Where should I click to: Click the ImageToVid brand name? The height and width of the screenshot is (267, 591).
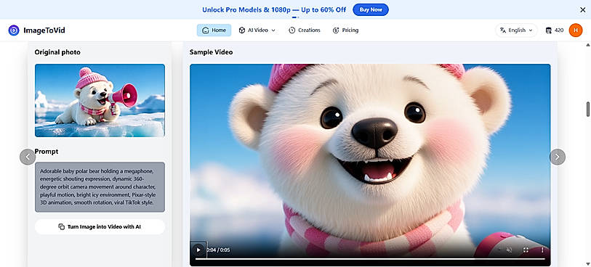pos(44,30)
